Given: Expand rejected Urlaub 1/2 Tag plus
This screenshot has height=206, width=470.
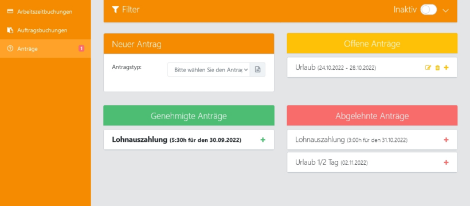Looking at the screenshot, I should click(x=446, y=163).
